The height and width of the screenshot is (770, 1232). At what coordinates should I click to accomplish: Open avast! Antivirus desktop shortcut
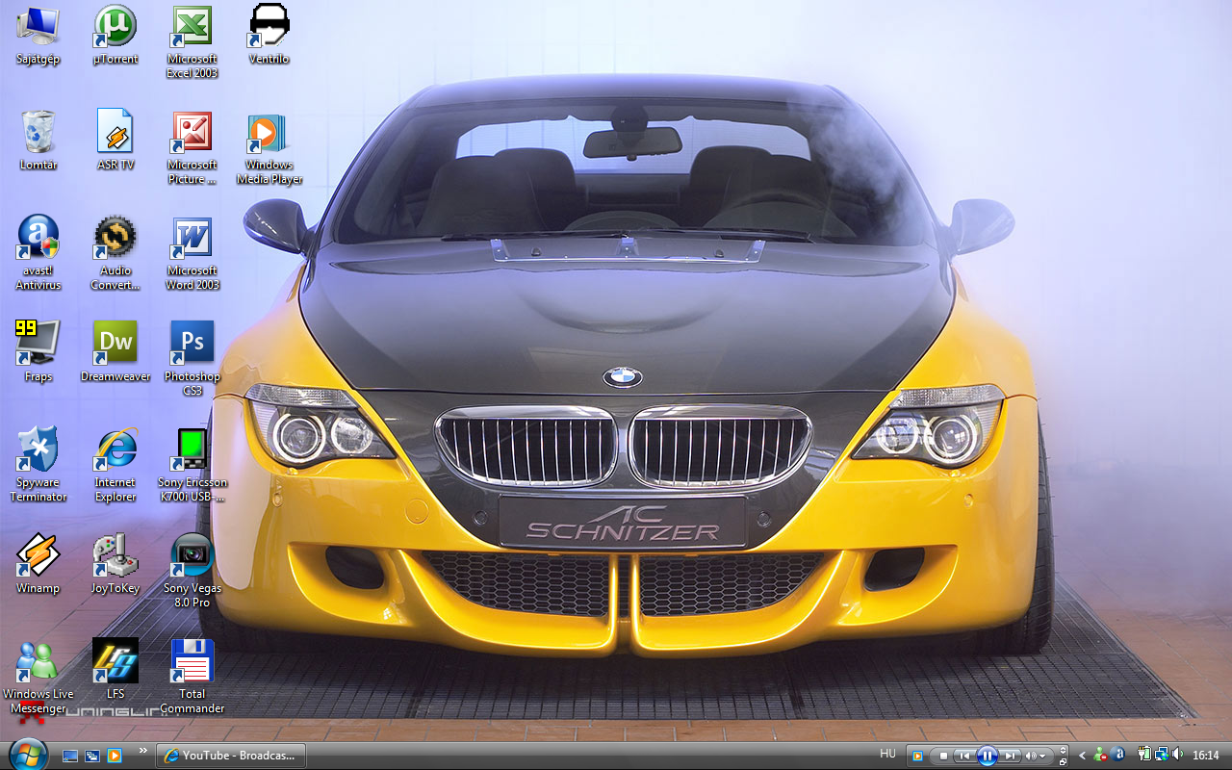point(38,254)
